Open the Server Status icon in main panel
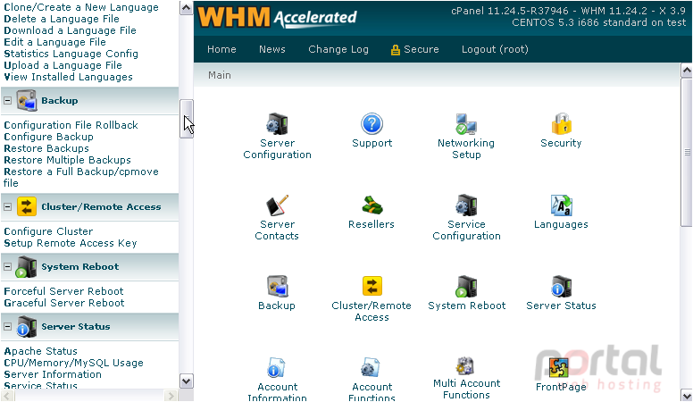This screenshot has height=402, width=693. click(x=562, y=286)
